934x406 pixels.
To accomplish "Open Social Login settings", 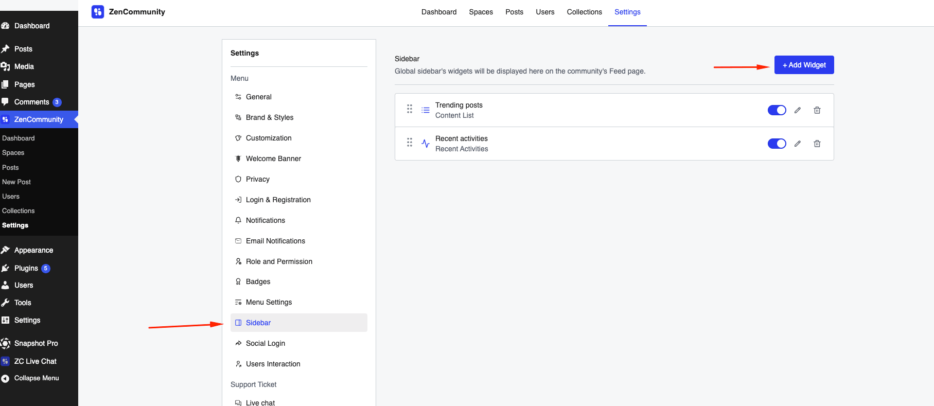I will coord(299,343).
